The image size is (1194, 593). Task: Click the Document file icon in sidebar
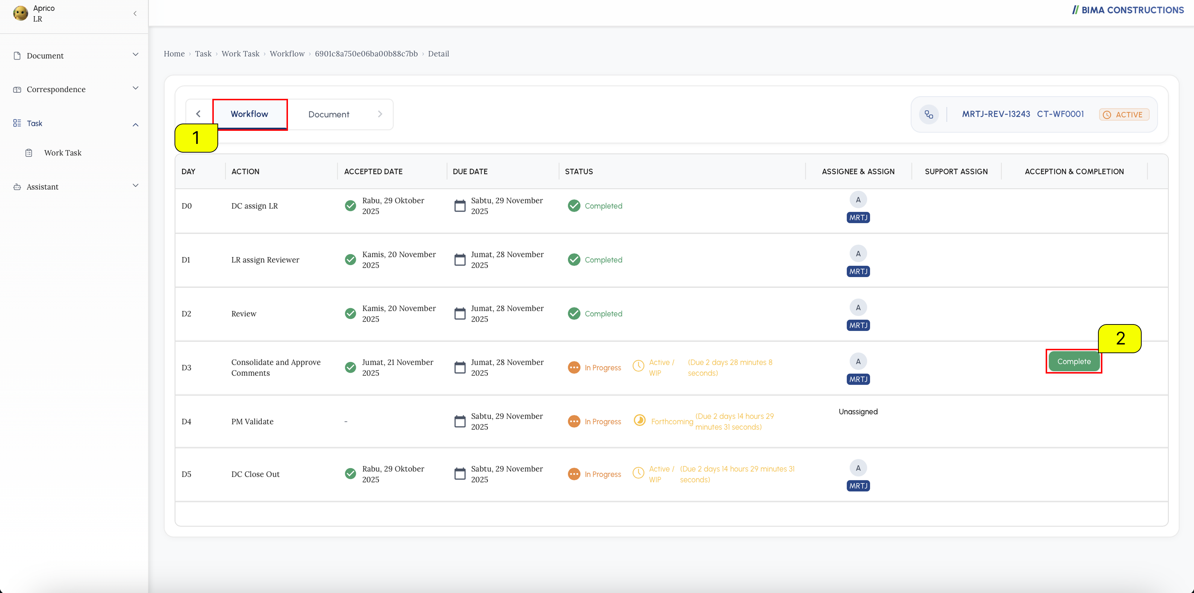click(17, 56)
